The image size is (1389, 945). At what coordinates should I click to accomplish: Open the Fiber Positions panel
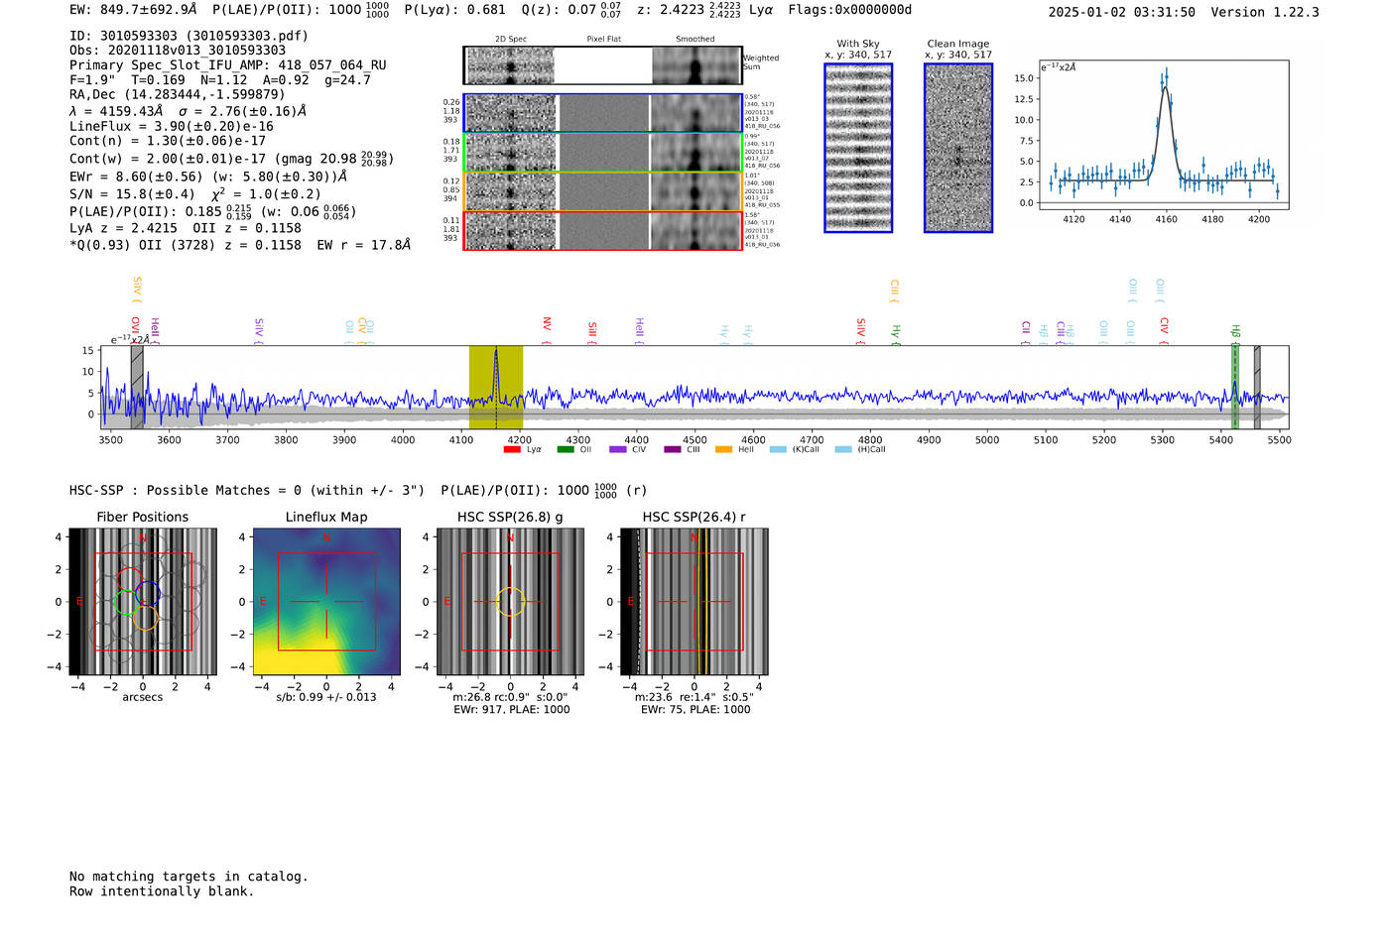(x=143, y=602)
